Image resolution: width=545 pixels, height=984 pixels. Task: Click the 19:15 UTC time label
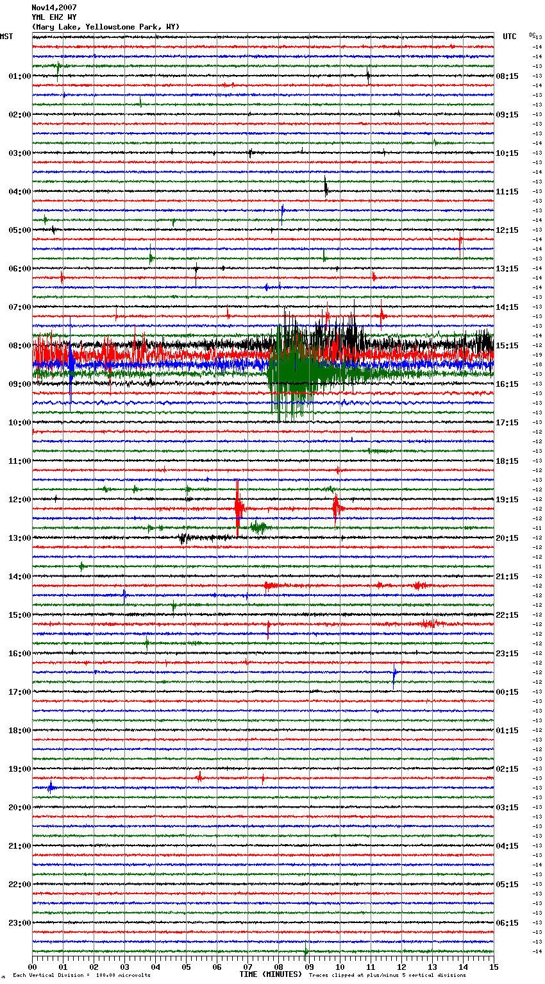tap(507, 500)
